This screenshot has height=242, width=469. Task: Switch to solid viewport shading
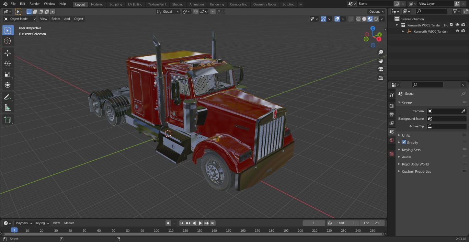364,19
